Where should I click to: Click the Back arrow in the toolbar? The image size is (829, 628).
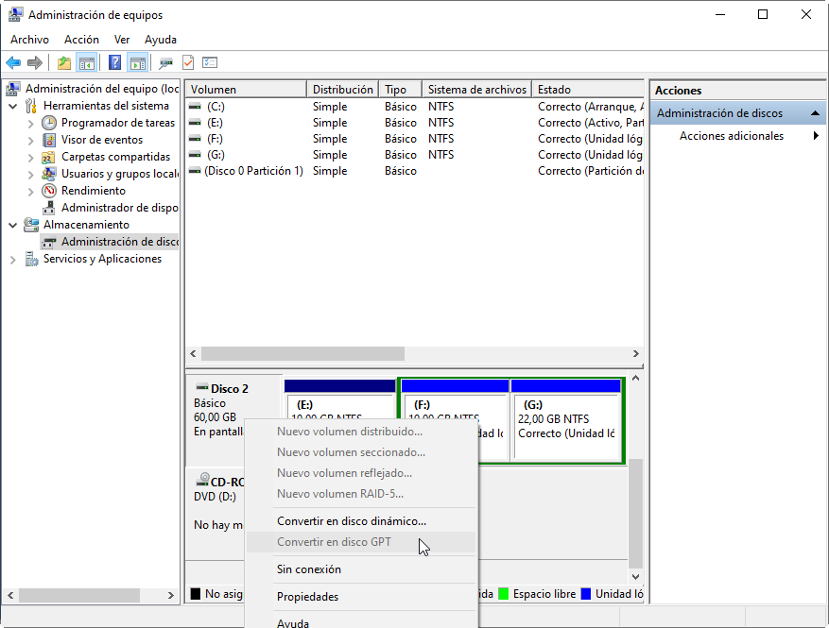coord(13,63)
